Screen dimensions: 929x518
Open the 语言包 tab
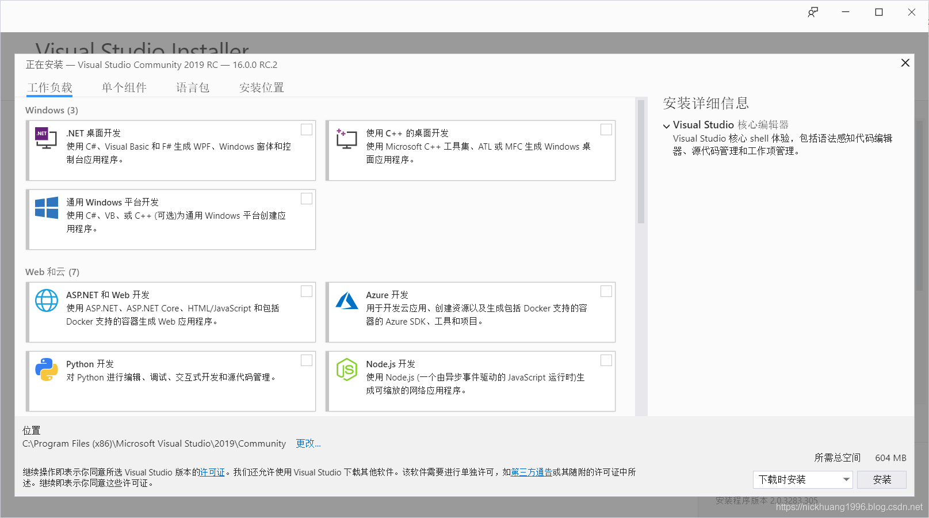click(193, 87)
